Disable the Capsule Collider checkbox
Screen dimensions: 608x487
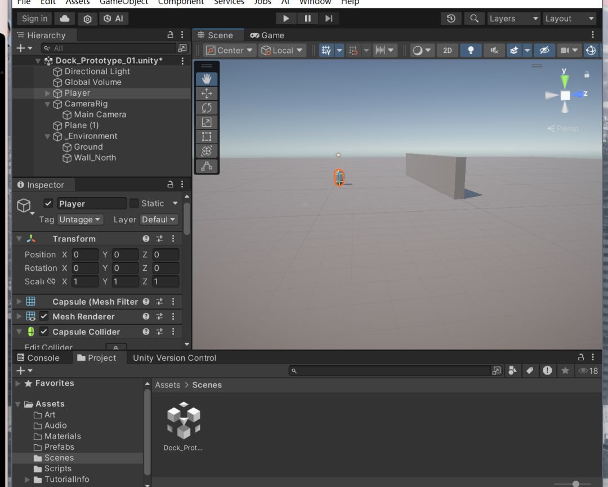[x=44, y=332]
